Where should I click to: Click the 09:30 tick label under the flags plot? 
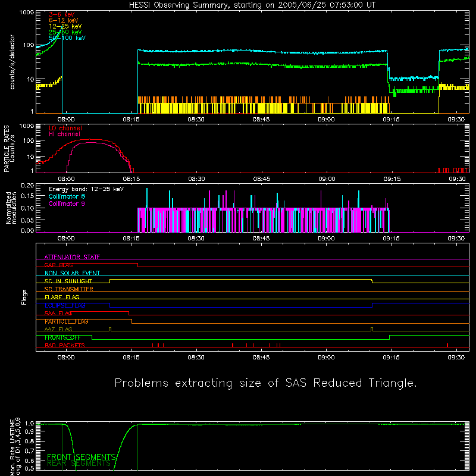pyautogui.click(x=456, y=358)
